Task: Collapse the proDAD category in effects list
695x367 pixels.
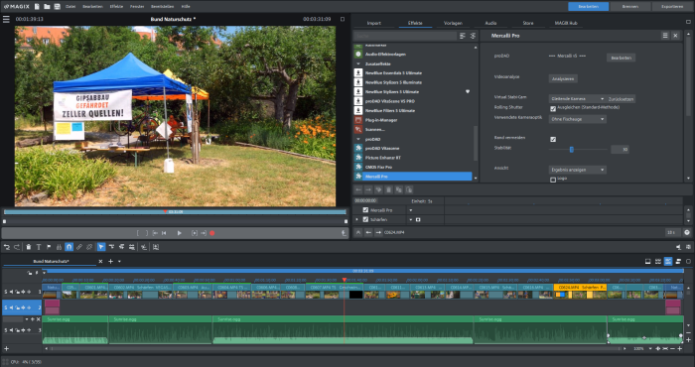Action: pyautogui.click(x=358, y=139)
